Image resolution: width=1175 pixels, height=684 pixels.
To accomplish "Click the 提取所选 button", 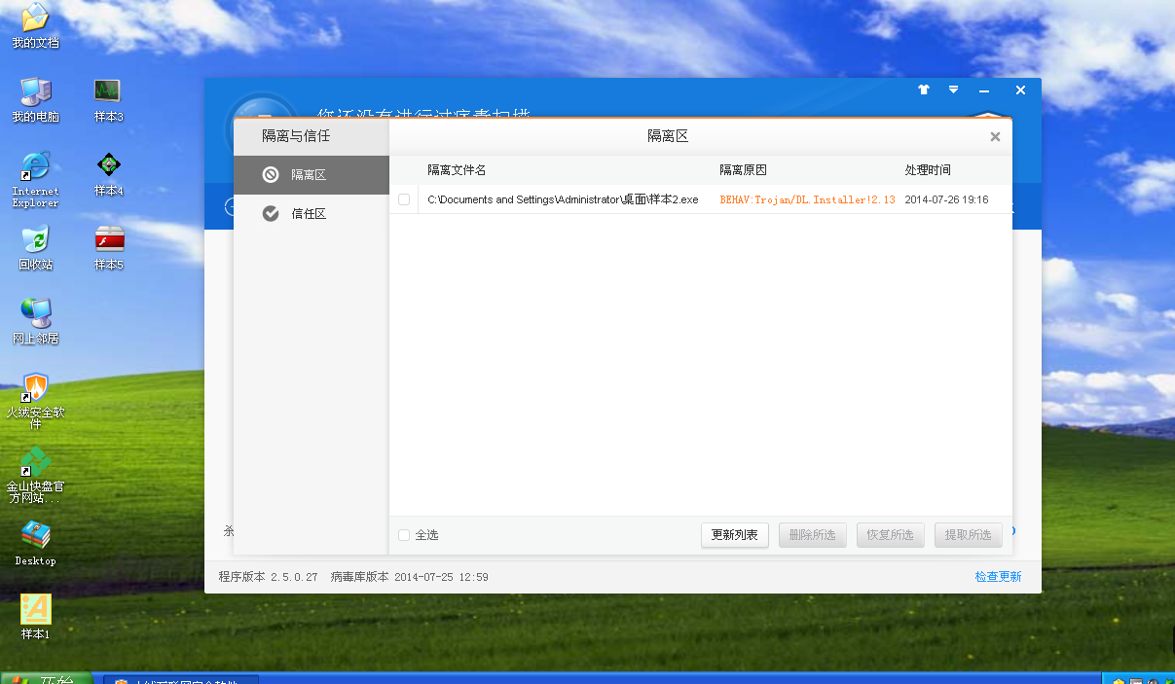I will point(968,535).
